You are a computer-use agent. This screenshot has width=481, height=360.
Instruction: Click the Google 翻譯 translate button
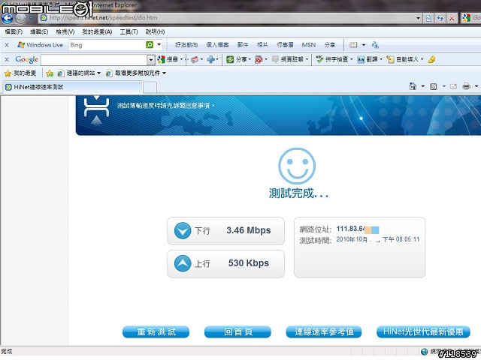pos(369,59)
